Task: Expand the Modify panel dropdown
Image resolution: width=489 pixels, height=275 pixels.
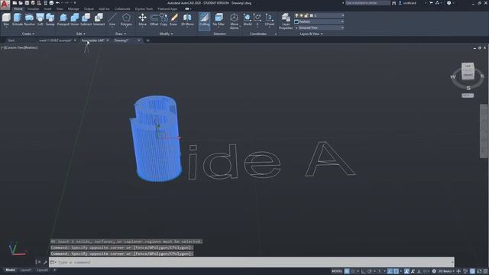Action: (x=166, y=34)
